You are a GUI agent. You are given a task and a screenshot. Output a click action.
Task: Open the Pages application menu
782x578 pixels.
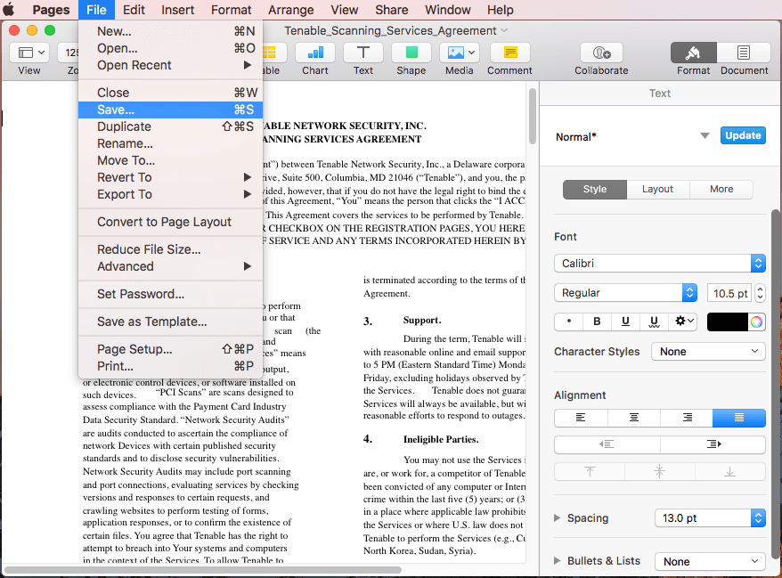click(x=51, y=10)
